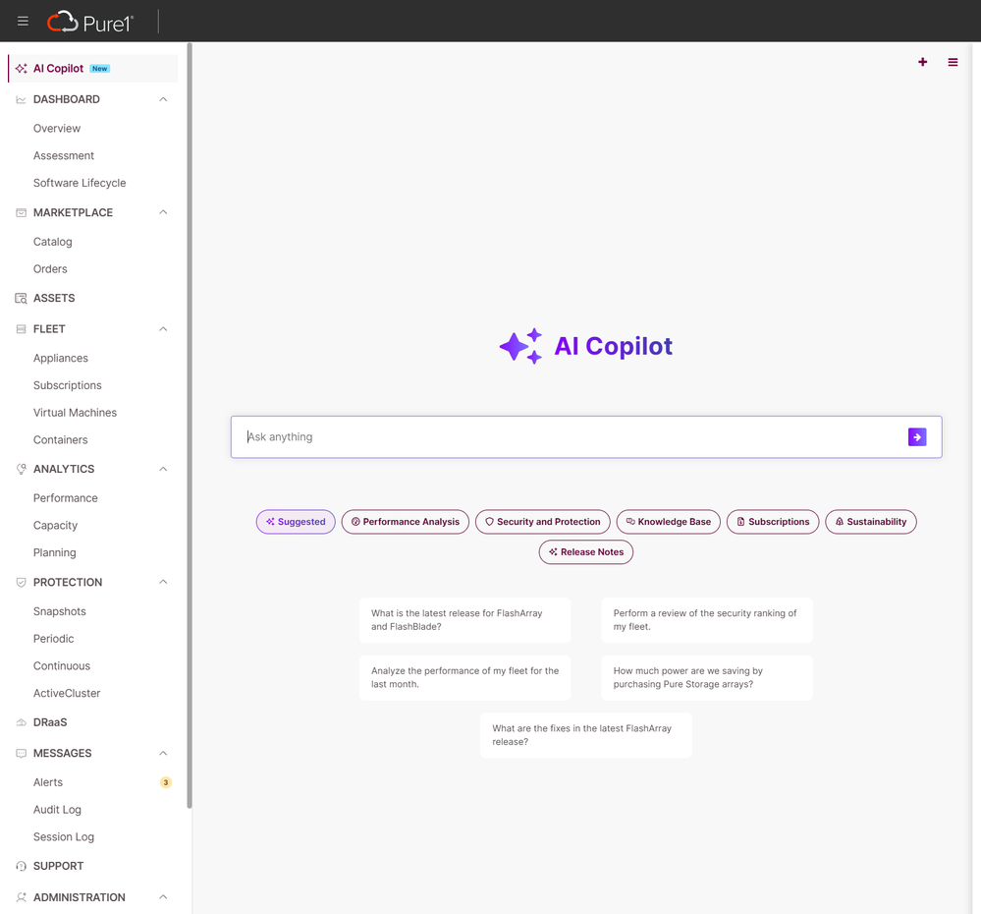Click the Ask anything input field
The width and height of the screenshot is (981, 914).
570,437
